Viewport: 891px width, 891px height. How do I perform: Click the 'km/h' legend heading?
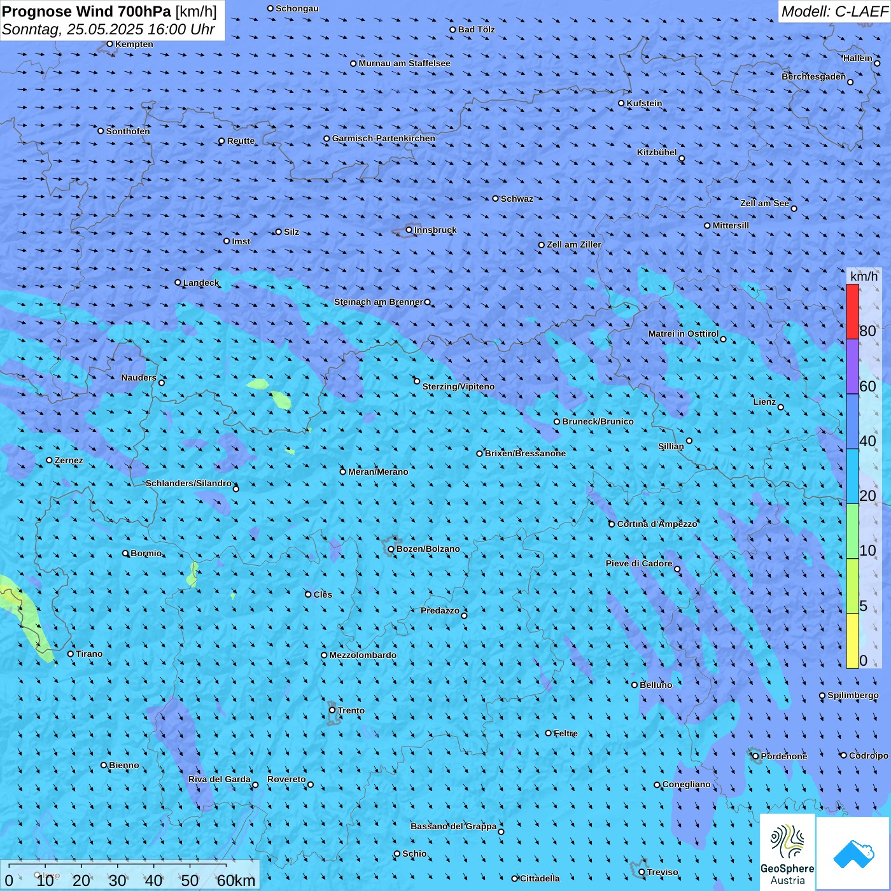coord(864,276)
